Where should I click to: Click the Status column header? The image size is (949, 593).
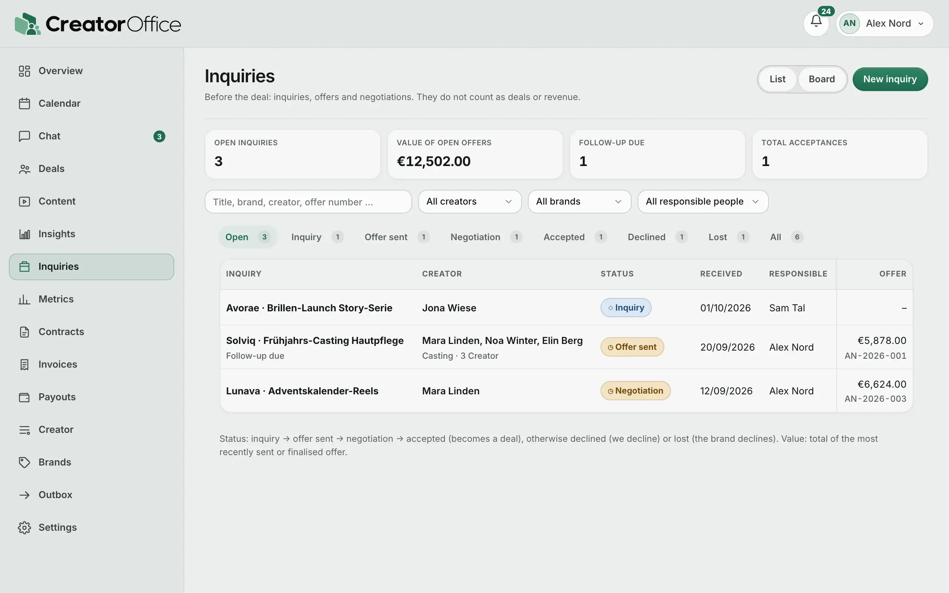[x=617, y=274]
